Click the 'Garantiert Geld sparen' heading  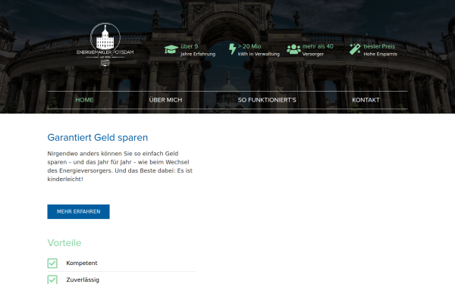(98, 137)
